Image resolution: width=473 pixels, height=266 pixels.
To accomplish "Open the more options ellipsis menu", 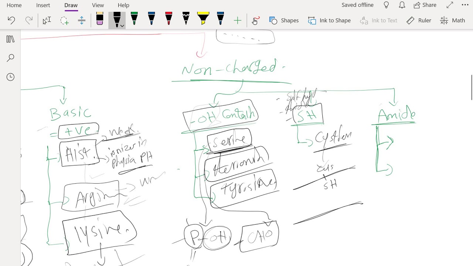I will tap(465, 5).
